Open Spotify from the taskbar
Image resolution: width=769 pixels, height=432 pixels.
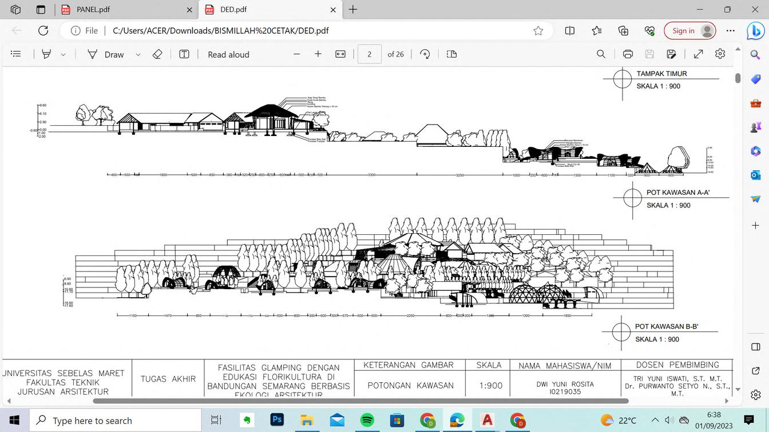click(367, 421)
